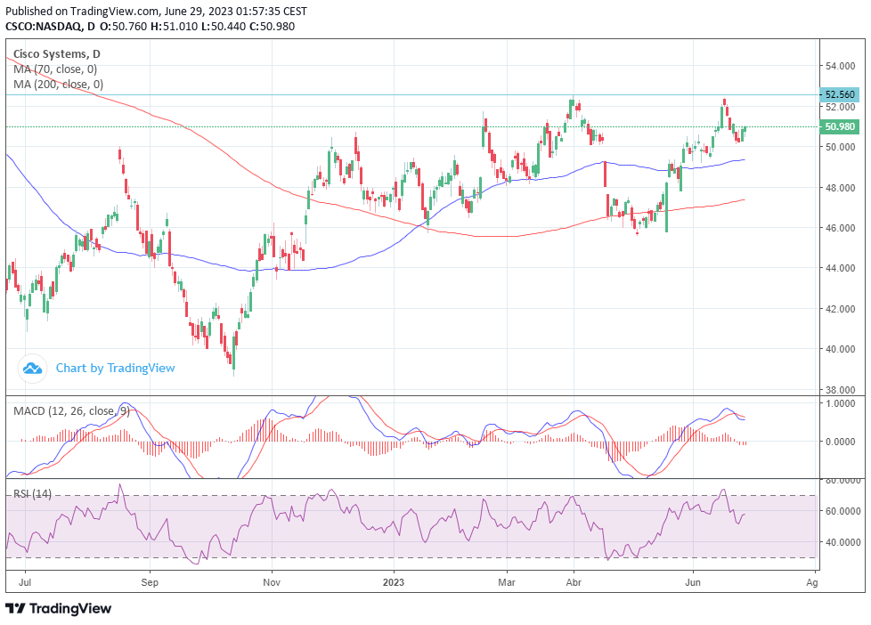Click the 'Jul' time axis label
Screen dimensions: 871x625
pyautogui.click(x=25, y=582)
